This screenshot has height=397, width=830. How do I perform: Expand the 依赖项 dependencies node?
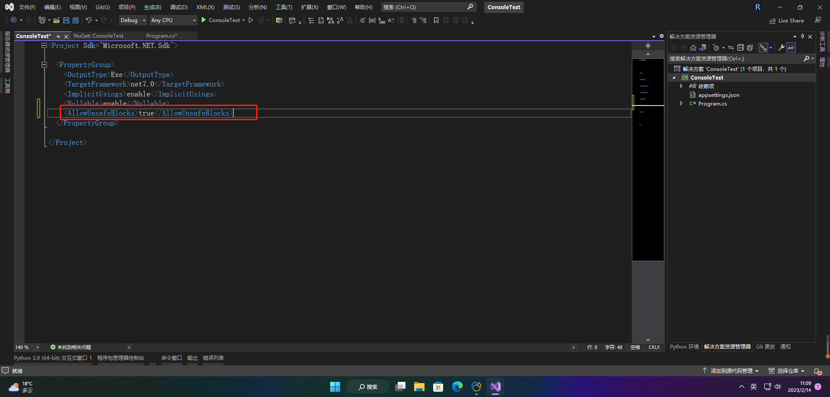[x=681, y=86]
